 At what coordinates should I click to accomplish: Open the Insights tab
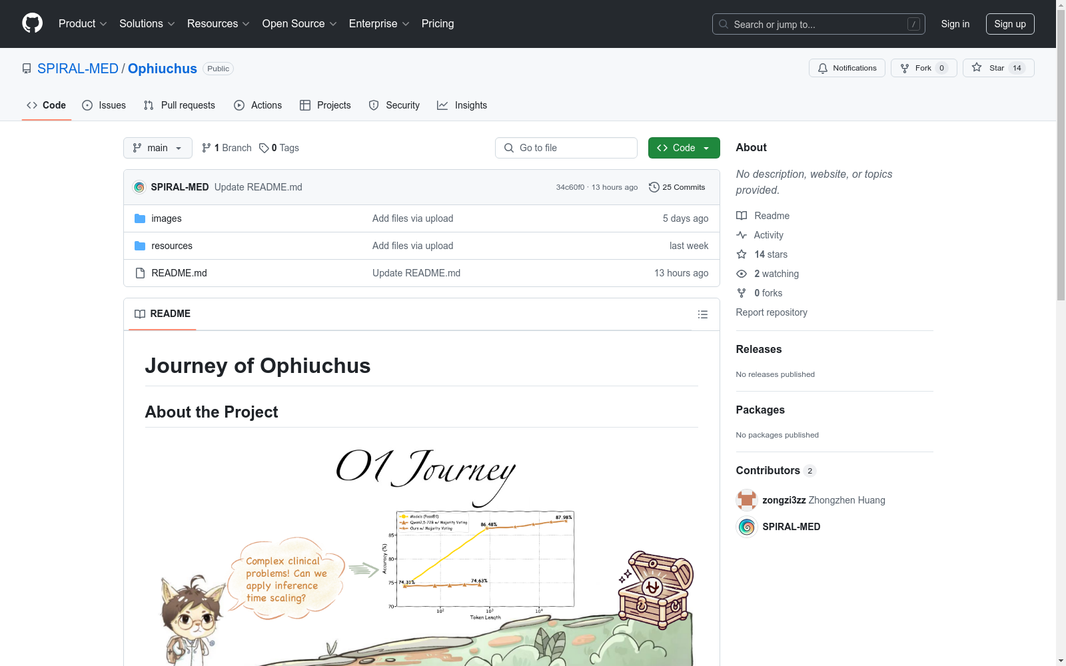pyautogui.click(x=462, y=105)
